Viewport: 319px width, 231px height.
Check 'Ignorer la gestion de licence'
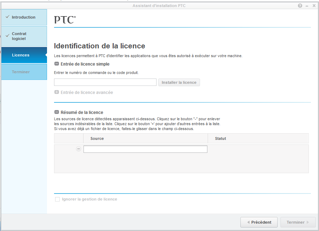pos(57,199)
